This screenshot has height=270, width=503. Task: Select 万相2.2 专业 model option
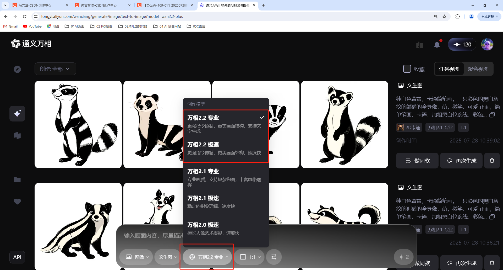point(226,124)
